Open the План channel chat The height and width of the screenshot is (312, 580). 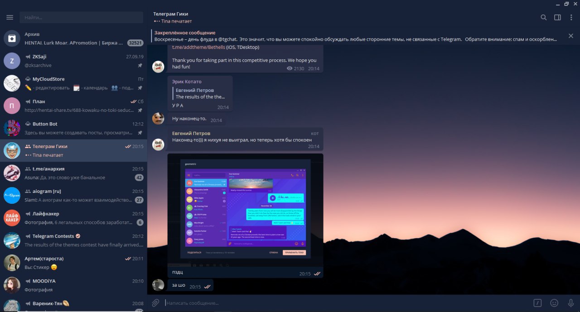(x=73, y=106)
